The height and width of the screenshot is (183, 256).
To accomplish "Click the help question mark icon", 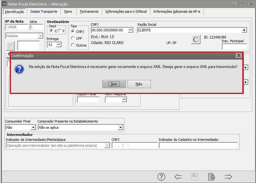I will click(x=161, y=177).
